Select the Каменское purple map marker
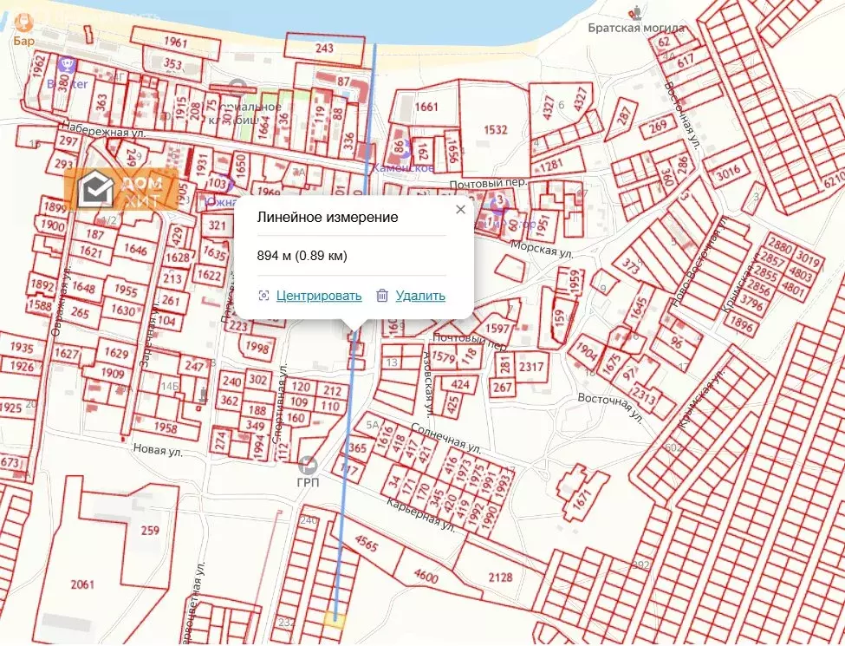 pos(400,152)
